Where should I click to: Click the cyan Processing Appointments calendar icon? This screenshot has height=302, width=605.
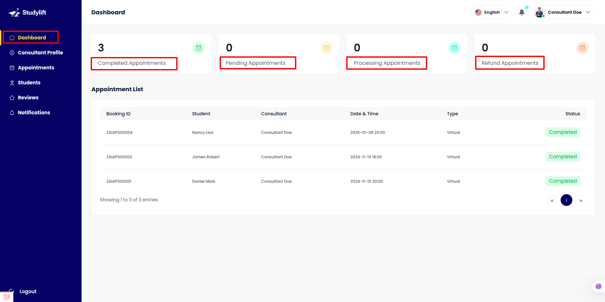455,48
